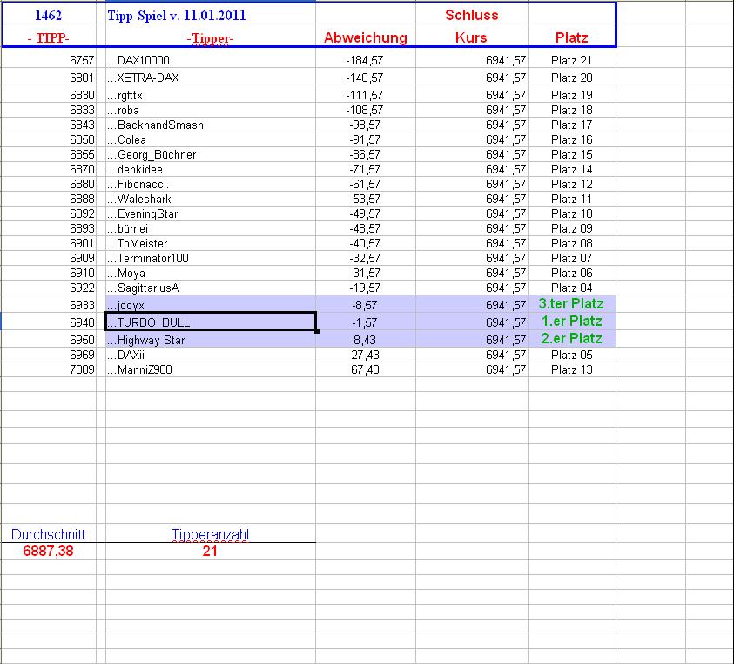734x664 pixels.
Task: Select the average value 6887,38
Action: pos(48,551)
